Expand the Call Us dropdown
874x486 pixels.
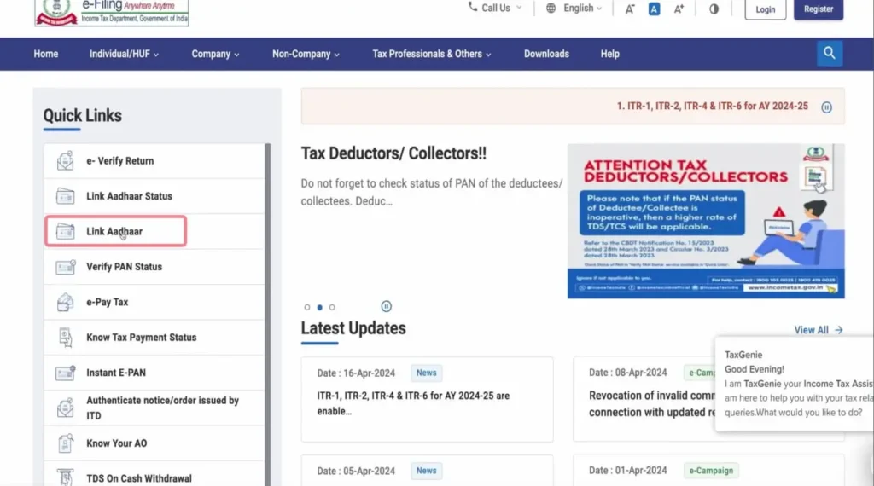tap(495, 9)
